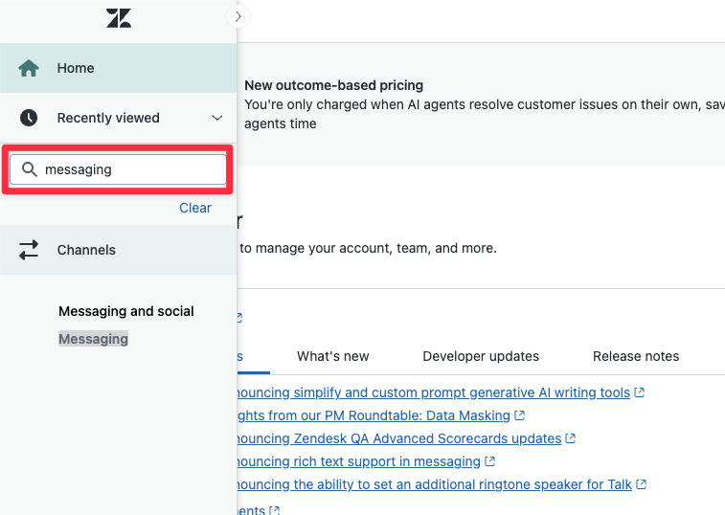Click the search field containing messaging
The width and height of the screenshot is (725, 515).
118,169
